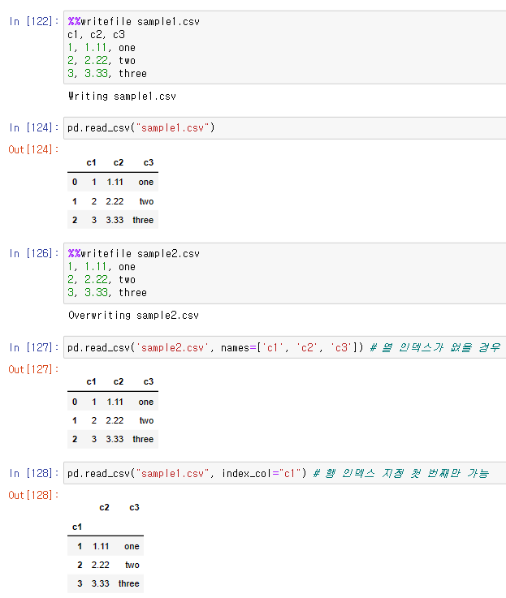Click the Korean comment in cell In [128]

[x=401, y=473]
